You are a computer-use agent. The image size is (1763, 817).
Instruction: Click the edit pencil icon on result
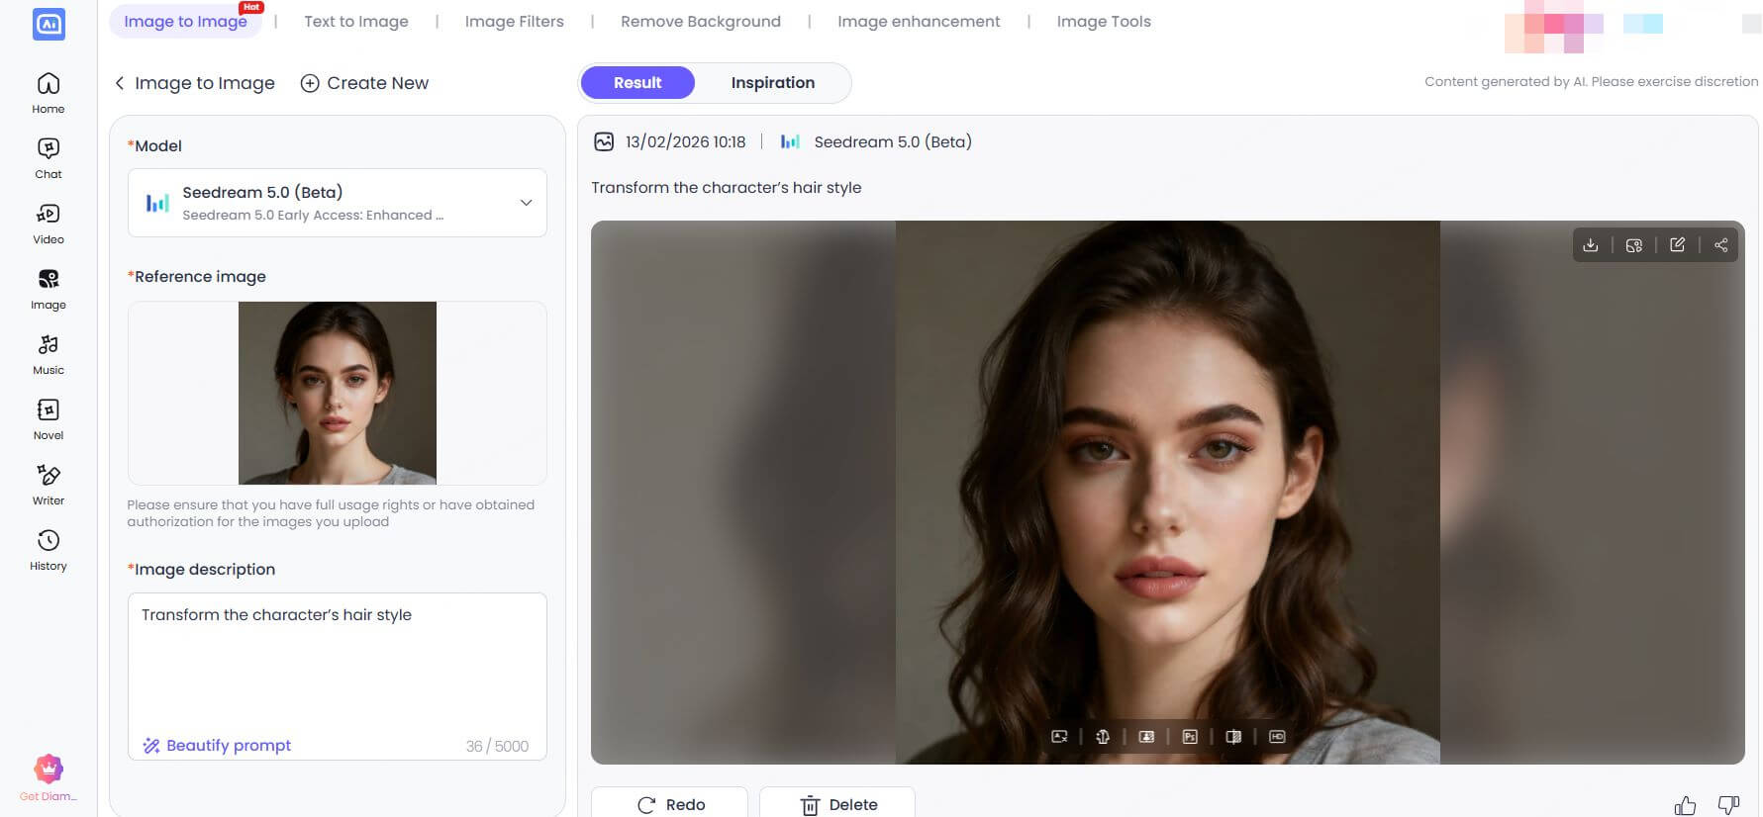coord(1677,245)
